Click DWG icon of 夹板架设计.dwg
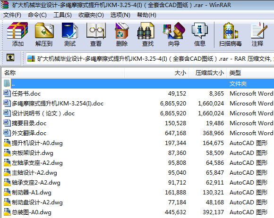 7,153
